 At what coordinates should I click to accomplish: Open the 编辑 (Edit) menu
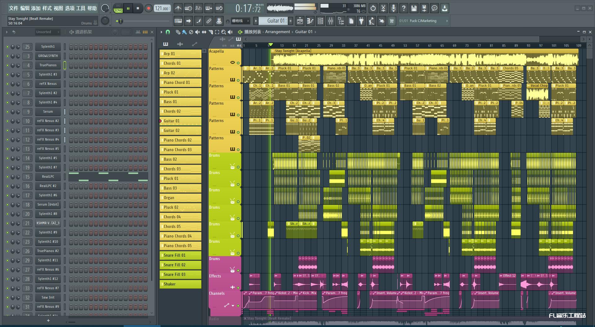click(x=25, y=8)
